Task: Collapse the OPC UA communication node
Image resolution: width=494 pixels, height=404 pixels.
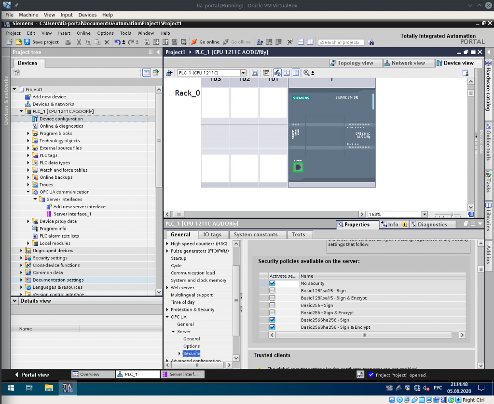Action: point(28,192)
